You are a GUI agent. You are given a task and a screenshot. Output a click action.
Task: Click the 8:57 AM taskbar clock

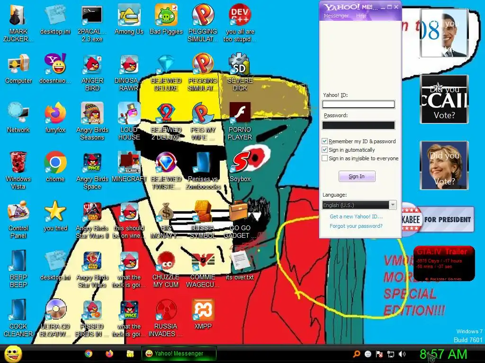pyautogui.click(x=443, y=354)
